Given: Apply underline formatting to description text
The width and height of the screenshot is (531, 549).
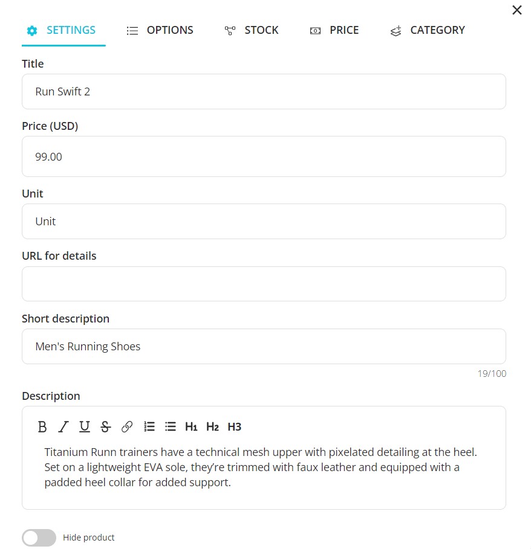Looking at the screenshot, I should coord(85,427).
